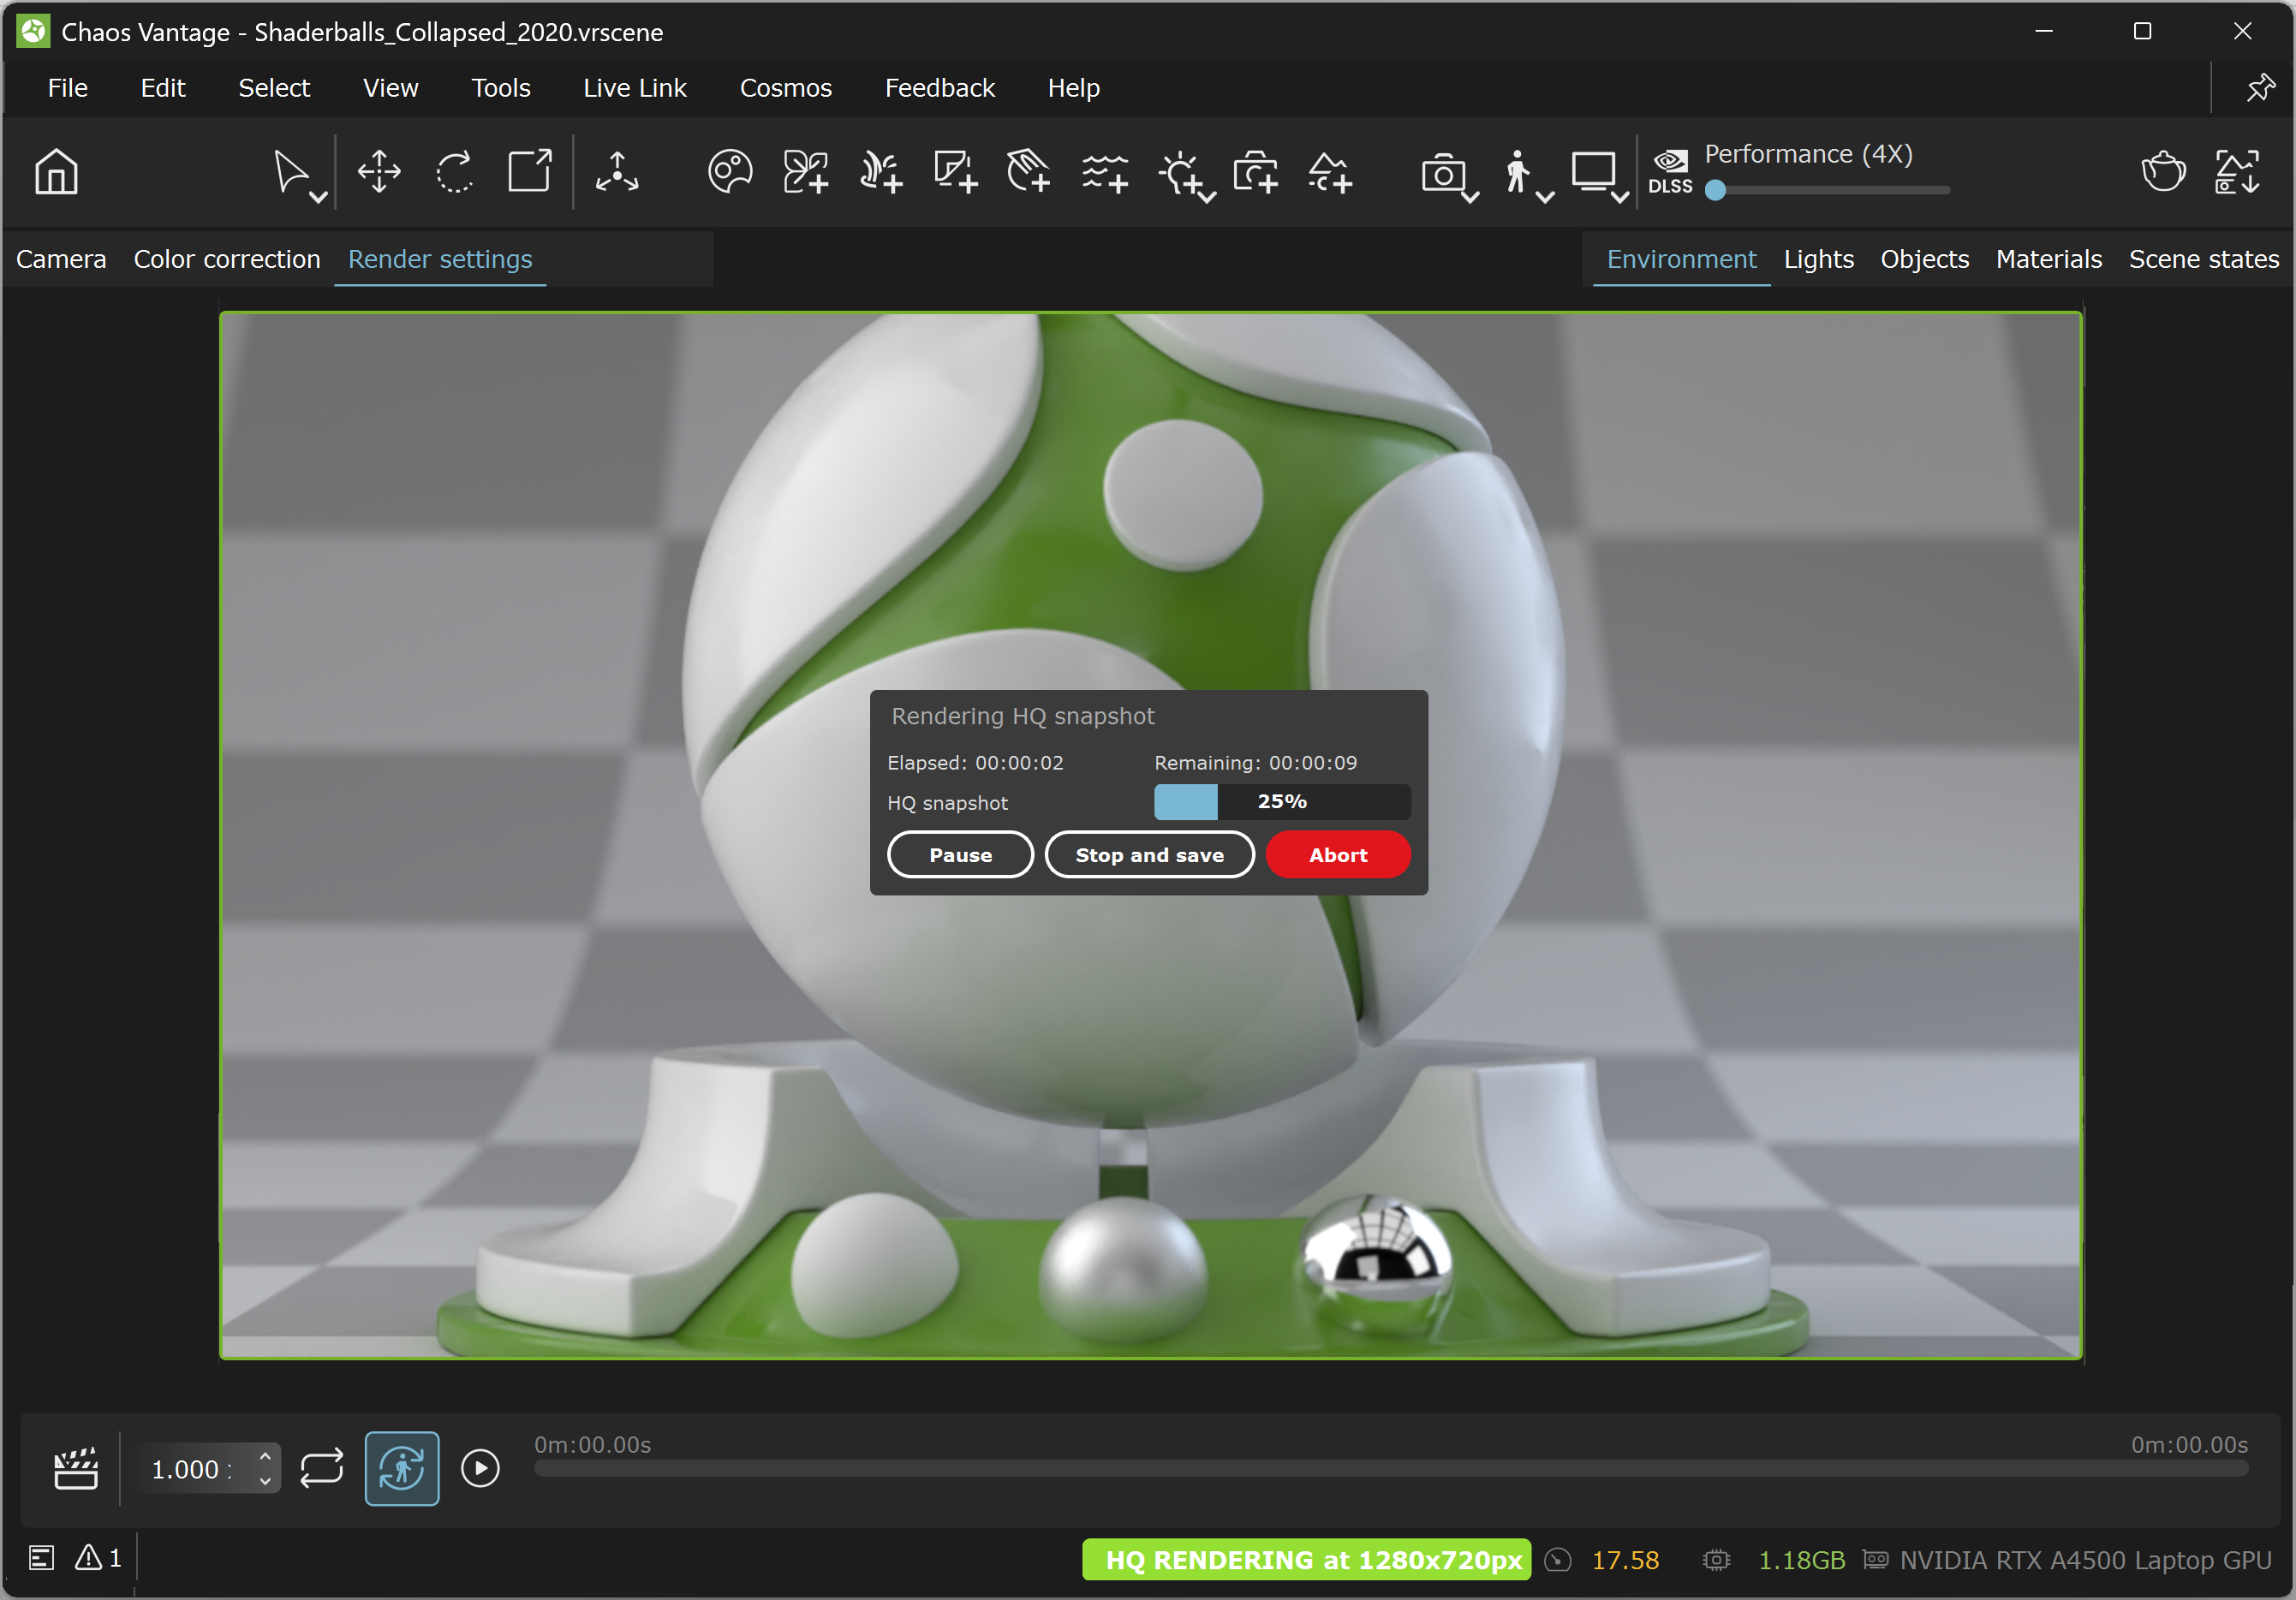Open the Tools menu

[501, 88]
